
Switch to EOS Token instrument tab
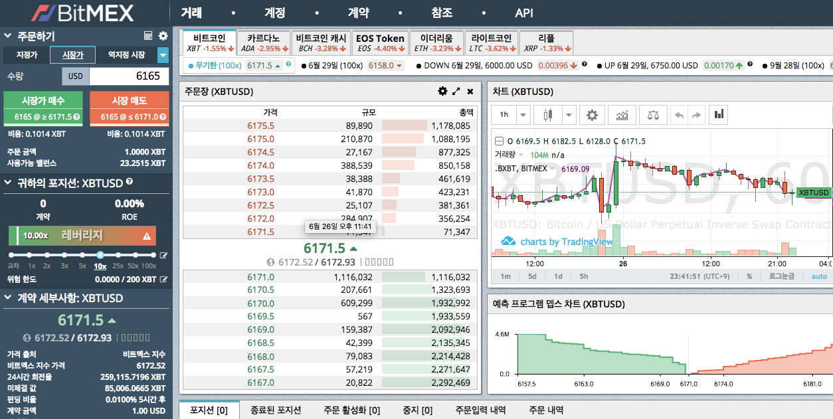[x=380, y=42]
